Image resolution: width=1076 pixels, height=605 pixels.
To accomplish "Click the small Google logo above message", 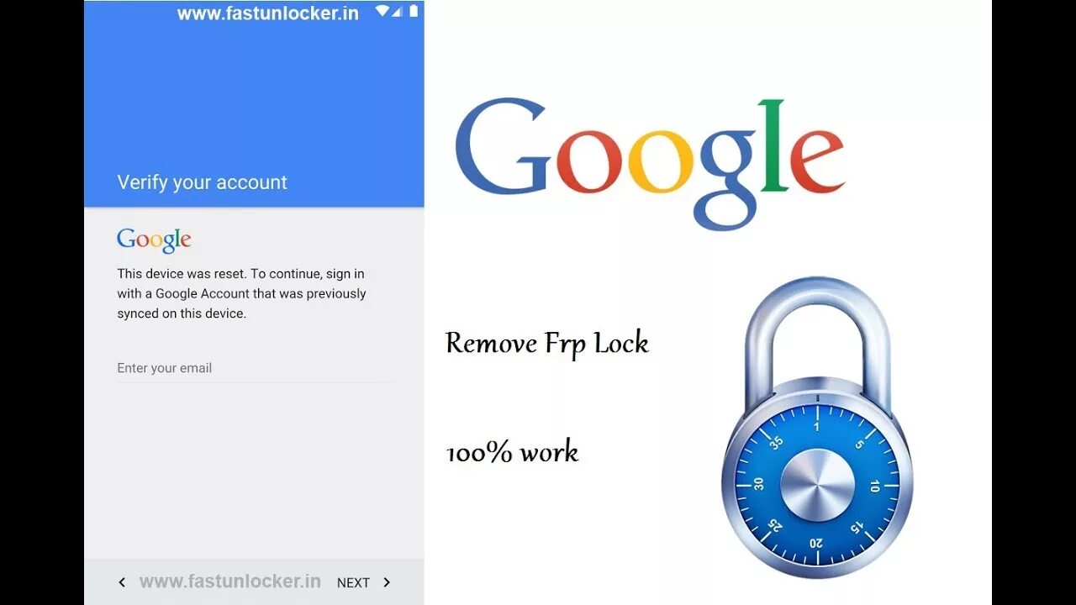I will pyautogui.click(x=154, y=240).
